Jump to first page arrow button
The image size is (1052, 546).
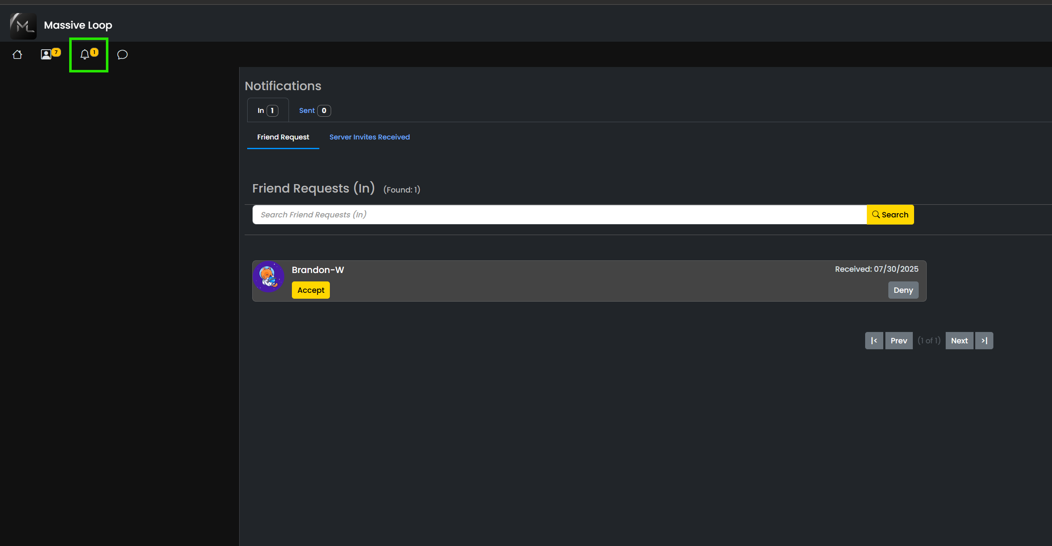tap(874, 341)
